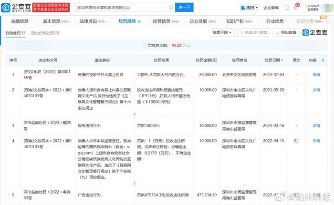The image size is (334, 205).
Task: Expand the 结果不限 filter dropdown
Action: pos(221,32)
